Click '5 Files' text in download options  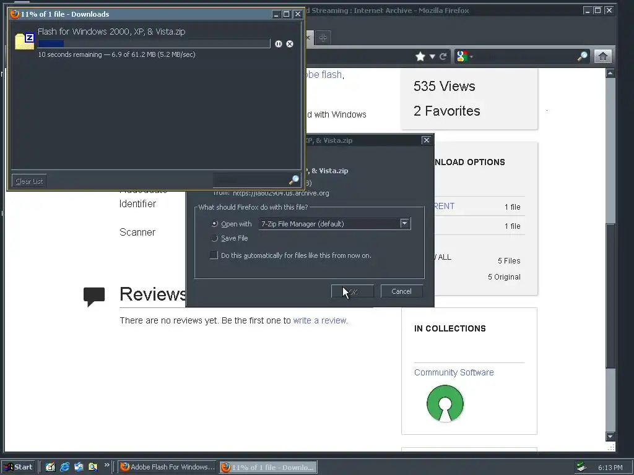click(x=509, y=261)
